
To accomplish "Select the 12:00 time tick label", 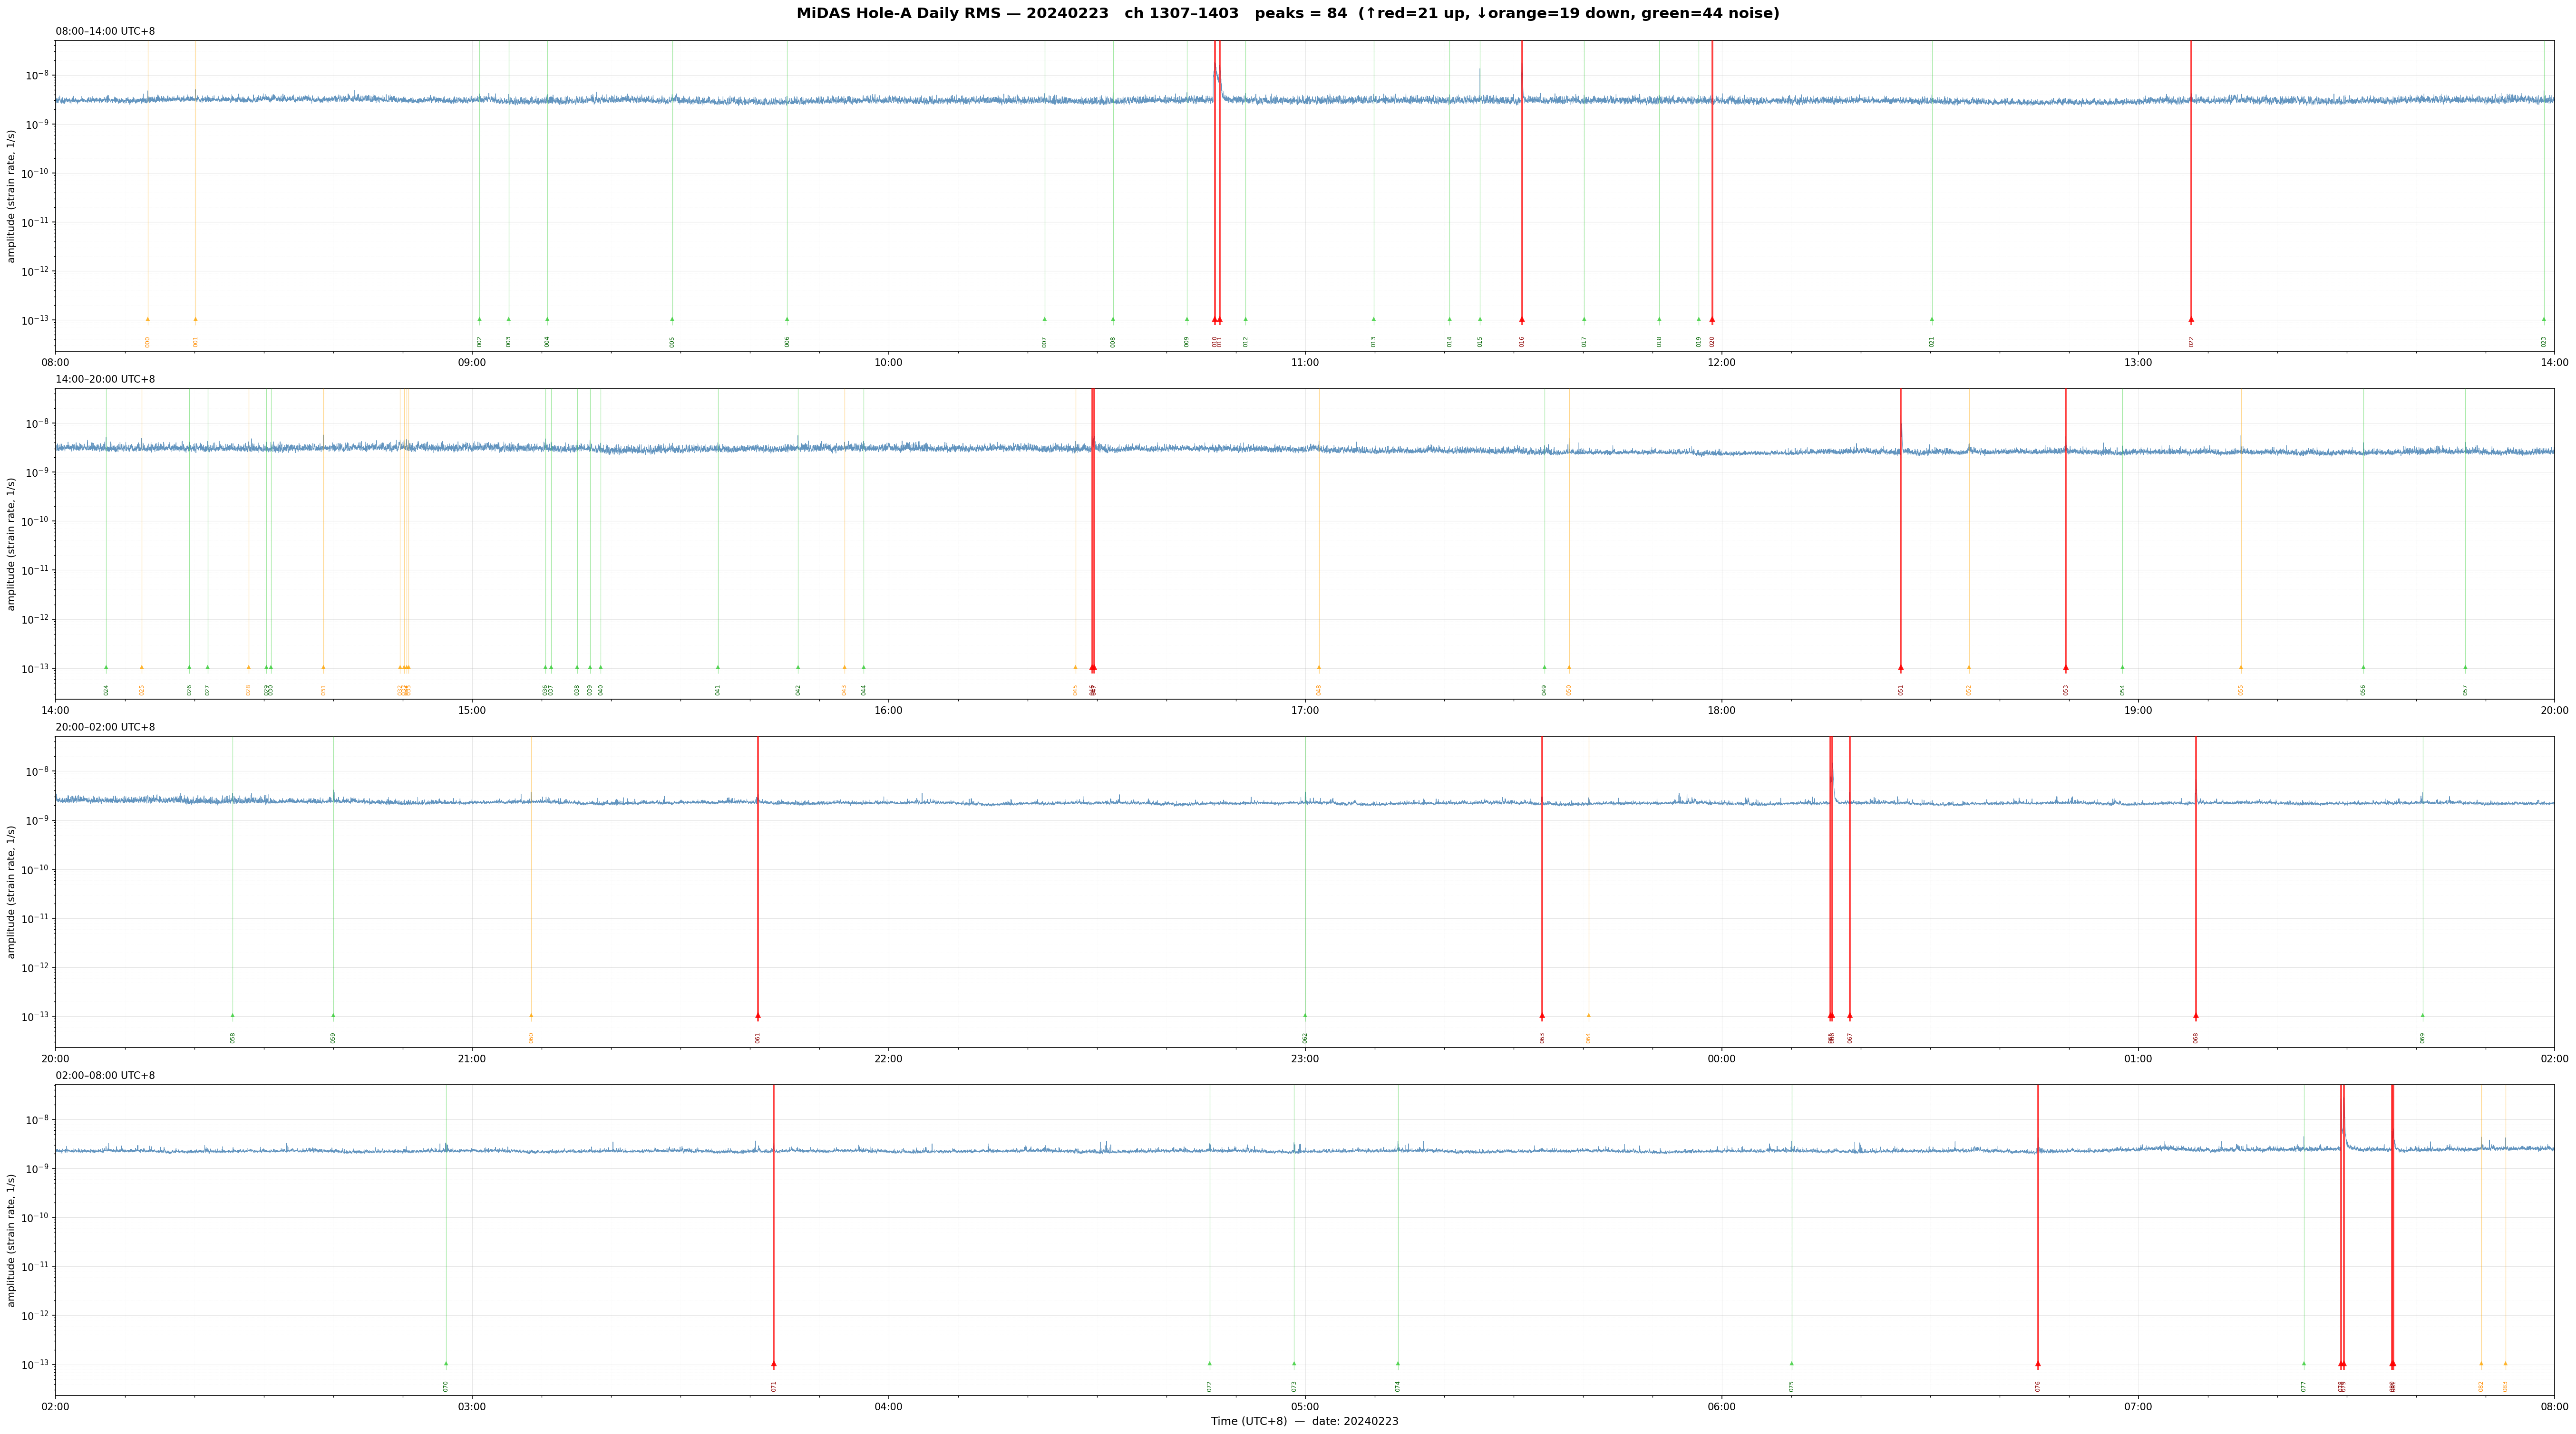I will point(1722,363).
